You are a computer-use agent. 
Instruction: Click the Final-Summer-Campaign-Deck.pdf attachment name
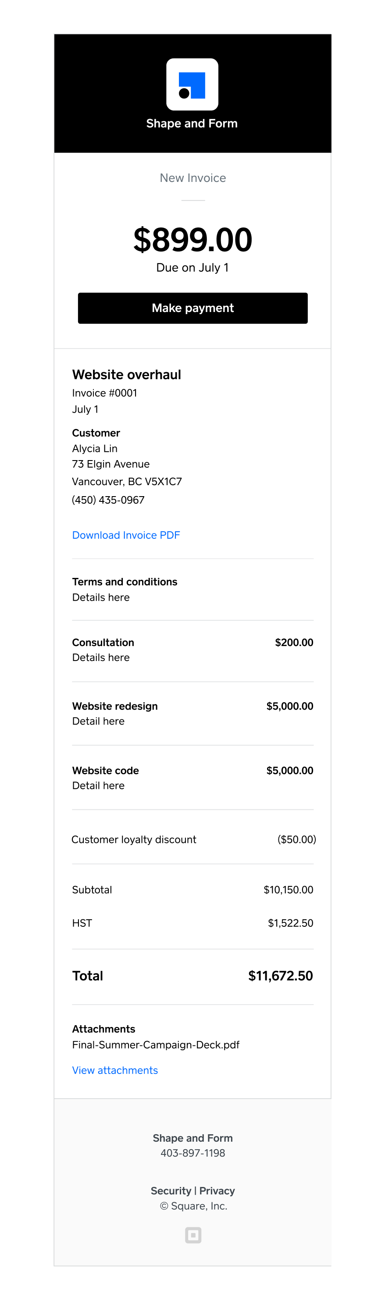(x=156, y=1045)
